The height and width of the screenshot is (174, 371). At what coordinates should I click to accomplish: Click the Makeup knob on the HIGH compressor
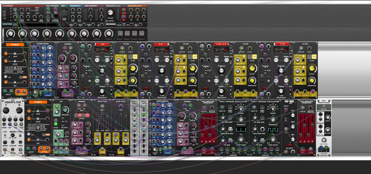tap(281, 91)
